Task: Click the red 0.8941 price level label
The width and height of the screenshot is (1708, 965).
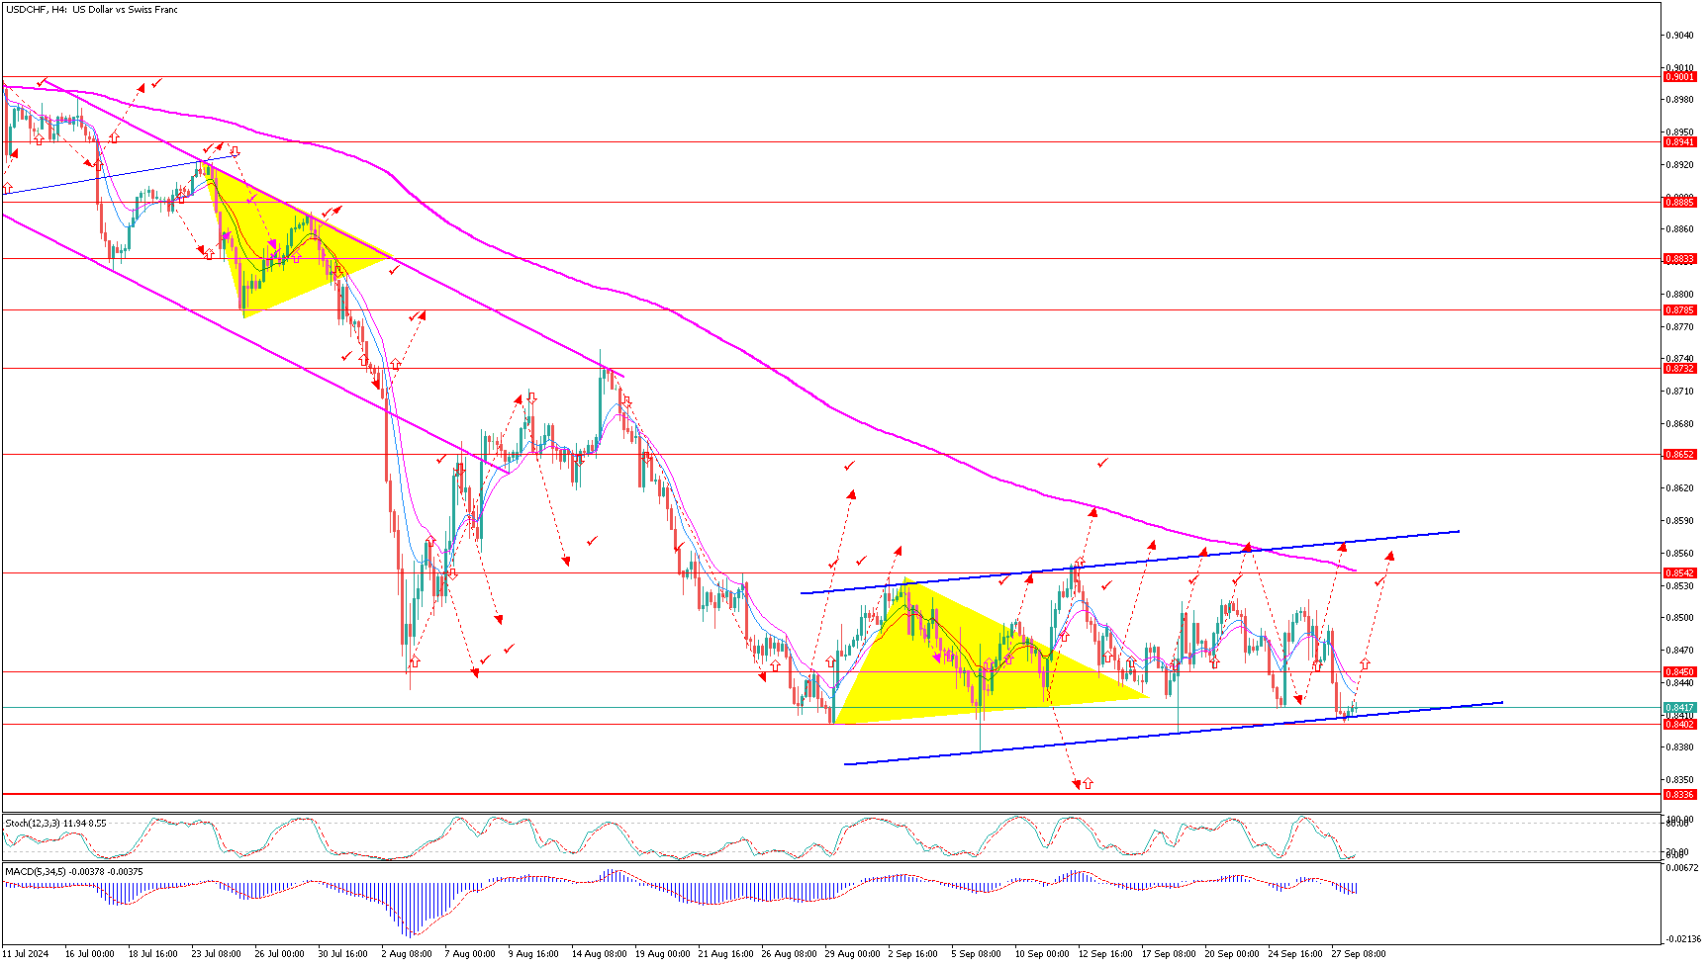Action: pos(1679,142)
